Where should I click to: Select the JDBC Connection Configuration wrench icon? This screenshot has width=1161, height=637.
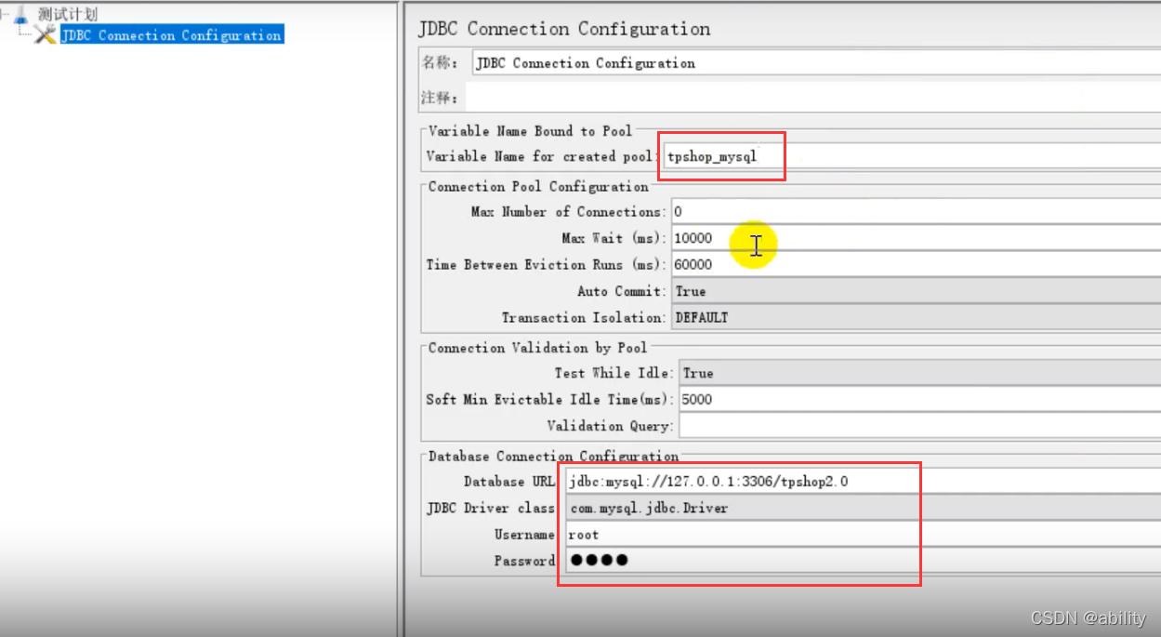click(x=45, y=35)
